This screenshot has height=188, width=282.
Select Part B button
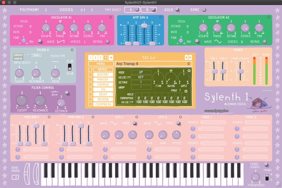coord(148,10)
